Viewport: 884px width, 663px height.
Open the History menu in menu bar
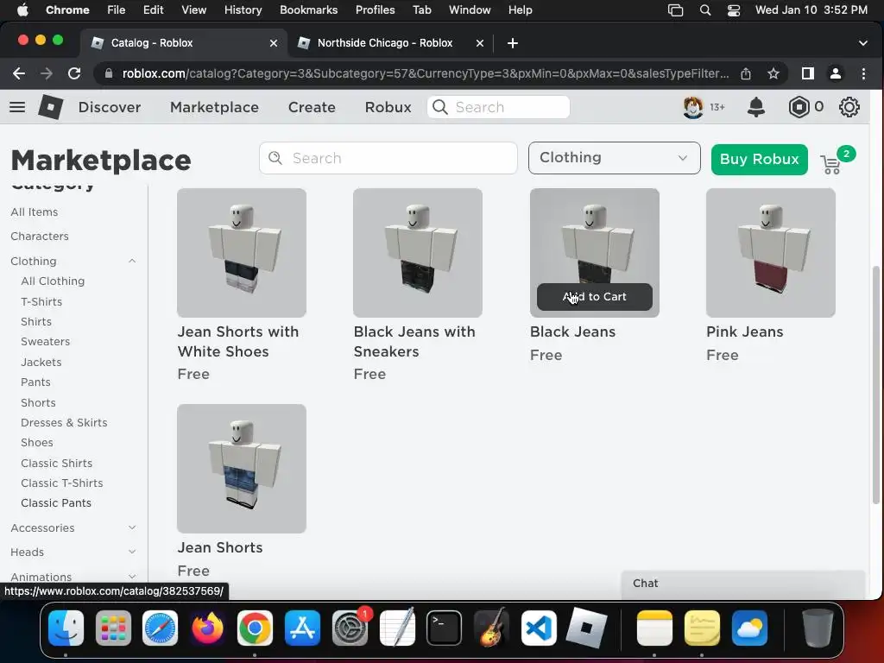click(243, 10)
